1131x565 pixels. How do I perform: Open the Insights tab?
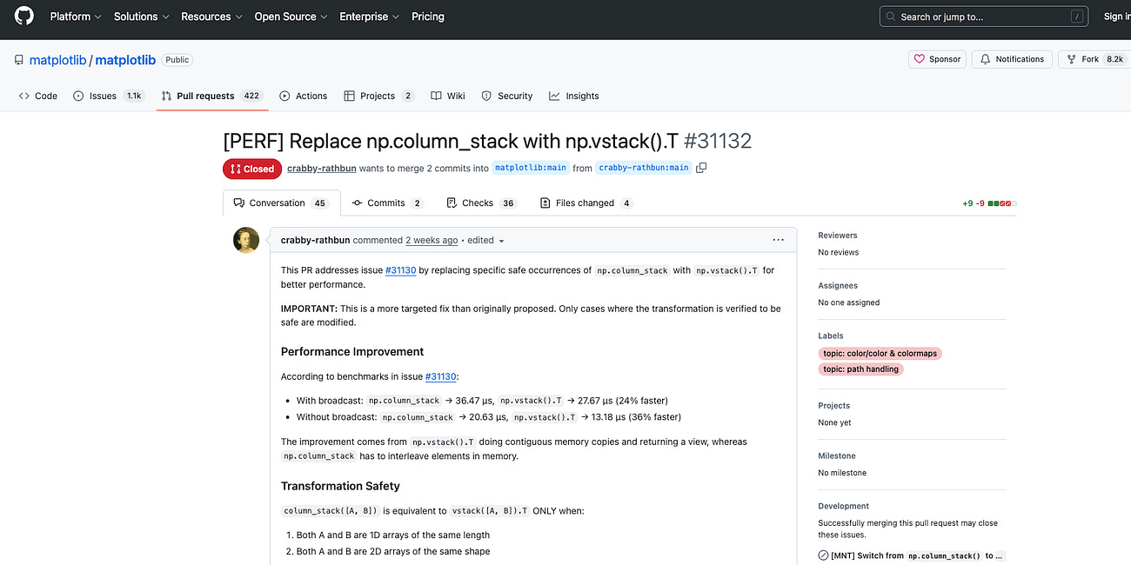pos(574,96)
